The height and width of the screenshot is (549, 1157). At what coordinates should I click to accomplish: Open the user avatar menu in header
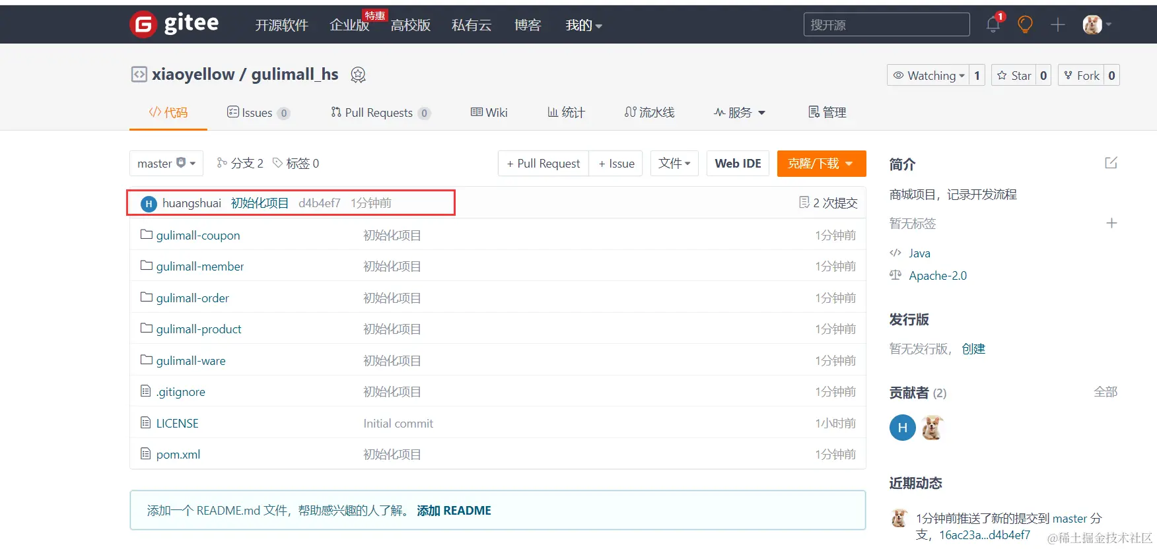pyautogui.click(x=1098, y=25)
